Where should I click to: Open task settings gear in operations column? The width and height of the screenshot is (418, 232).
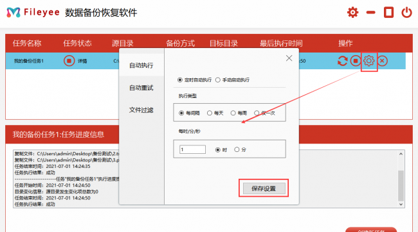point(369,61)
